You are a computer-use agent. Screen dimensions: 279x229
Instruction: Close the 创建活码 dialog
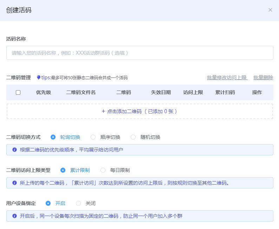(x=270, y=10)
